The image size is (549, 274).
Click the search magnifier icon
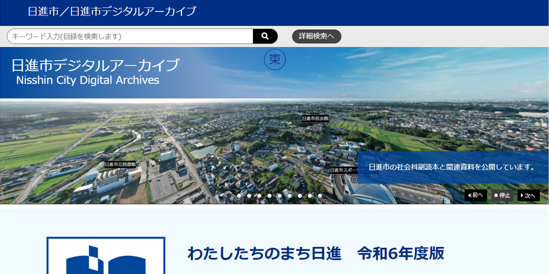click(265, 36)
